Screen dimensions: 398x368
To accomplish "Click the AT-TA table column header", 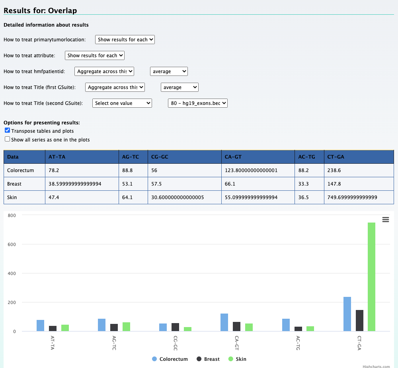I will coord(57,157).
